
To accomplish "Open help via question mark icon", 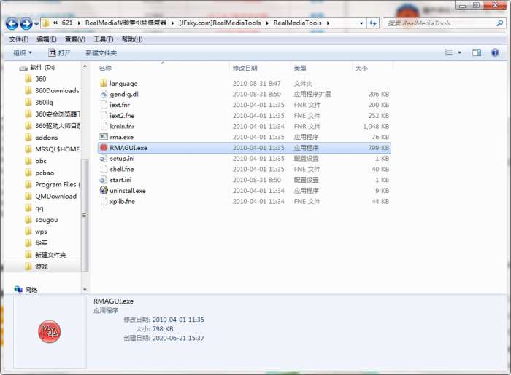I will (495, 52).
